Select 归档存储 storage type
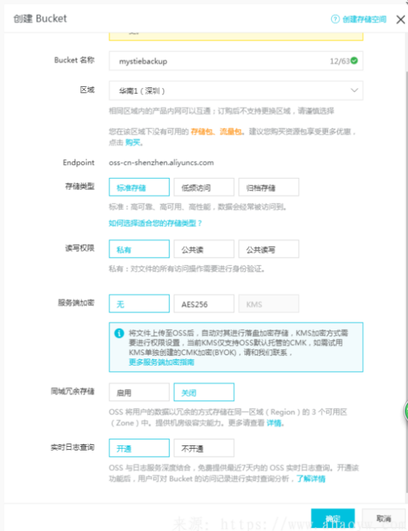This screenshot has height=531, width=408. pos(268,187)
